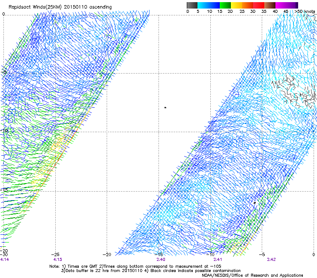Click the small black island outline in the white gap

pos(165,108)
